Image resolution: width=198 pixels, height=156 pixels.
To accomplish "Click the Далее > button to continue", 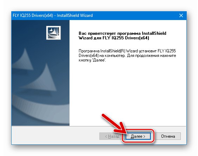I will 138,136.
